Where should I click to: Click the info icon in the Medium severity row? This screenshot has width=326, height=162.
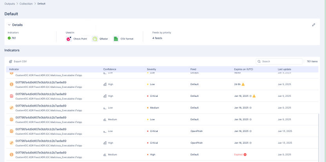(x=251, y=108)
